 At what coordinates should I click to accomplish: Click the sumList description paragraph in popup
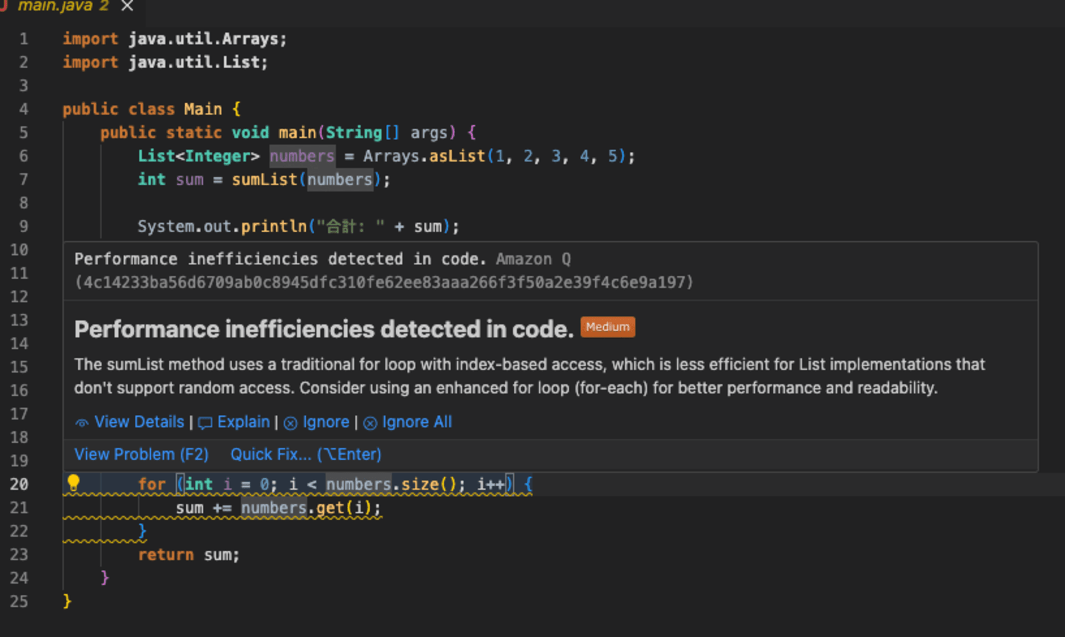tap(529, 376)
